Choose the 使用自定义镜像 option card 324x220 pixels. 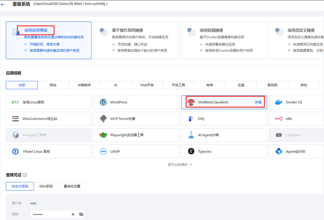tap(296, 40)
